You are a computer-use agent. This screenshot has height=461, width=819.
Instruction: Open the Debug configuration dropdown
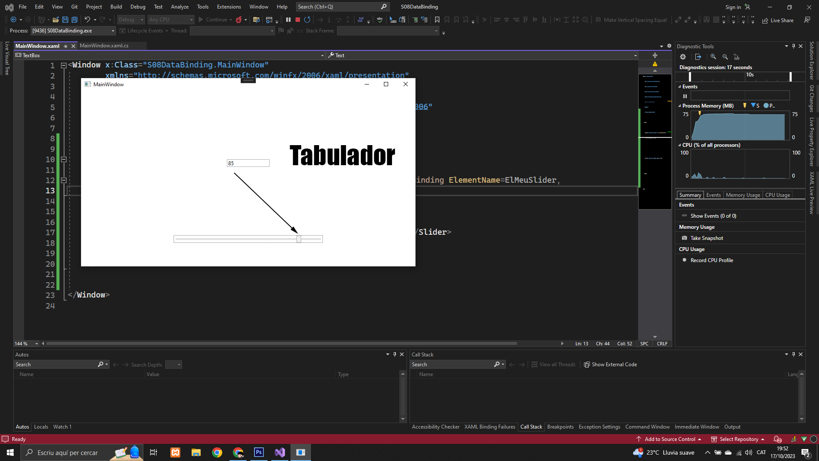131,20
